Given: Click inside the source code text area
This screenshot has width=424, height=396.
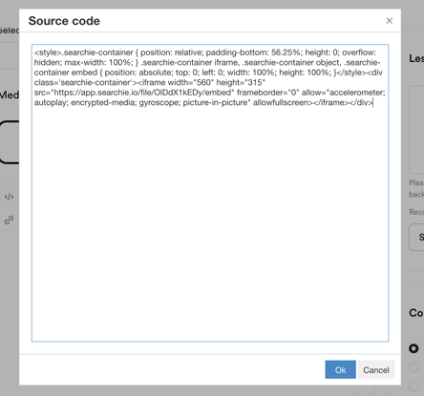Looking at the screenshot, I should pos(210,193).
